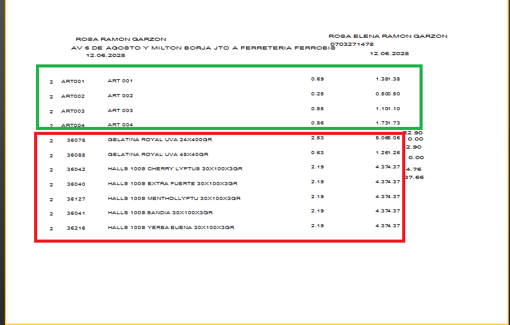Click the address line mentioning FERRETERIA FERROBIS

pos(203,48)
